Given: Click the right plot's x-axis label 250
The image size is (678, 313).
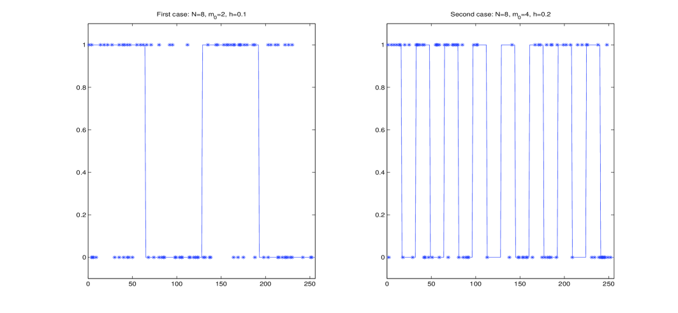Looking at the screenshot, I should [608, 286].
